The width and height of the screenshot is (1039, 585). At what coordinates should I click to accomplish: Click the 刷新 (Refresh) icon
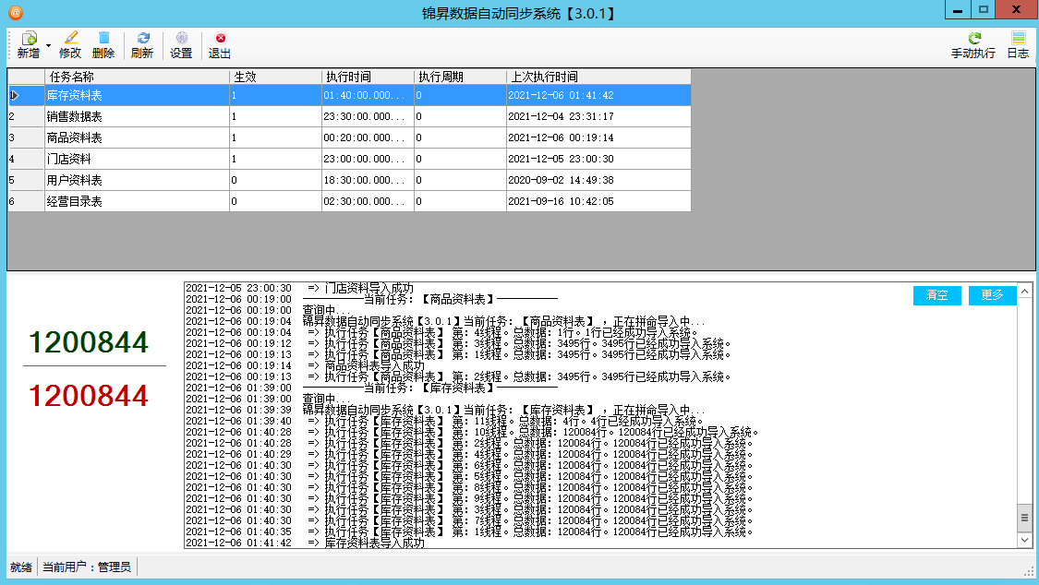[x=142, y=39]
